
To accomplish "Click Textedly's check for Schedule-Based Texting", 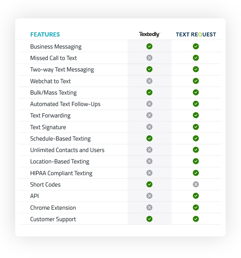I will coord(149,138).
